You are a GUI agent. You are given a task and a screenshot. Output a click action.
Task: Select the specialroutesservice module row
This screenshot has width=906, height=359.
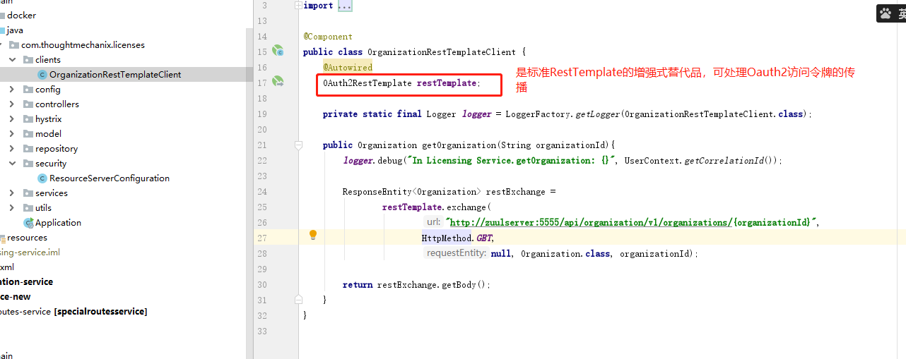coord(73,312)
